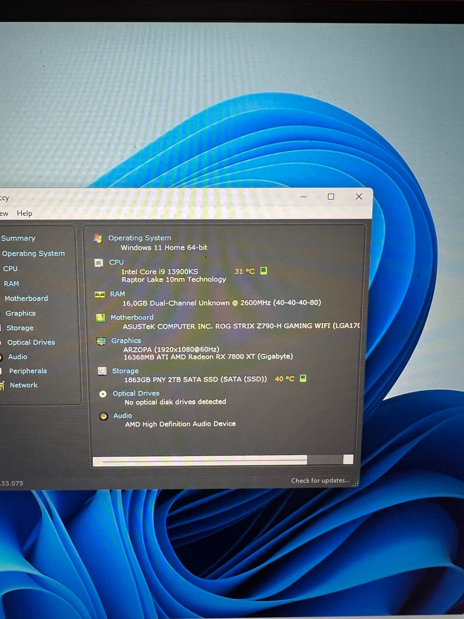Minimize the Speccy window
464x619 pixels.
click(304, 196)
